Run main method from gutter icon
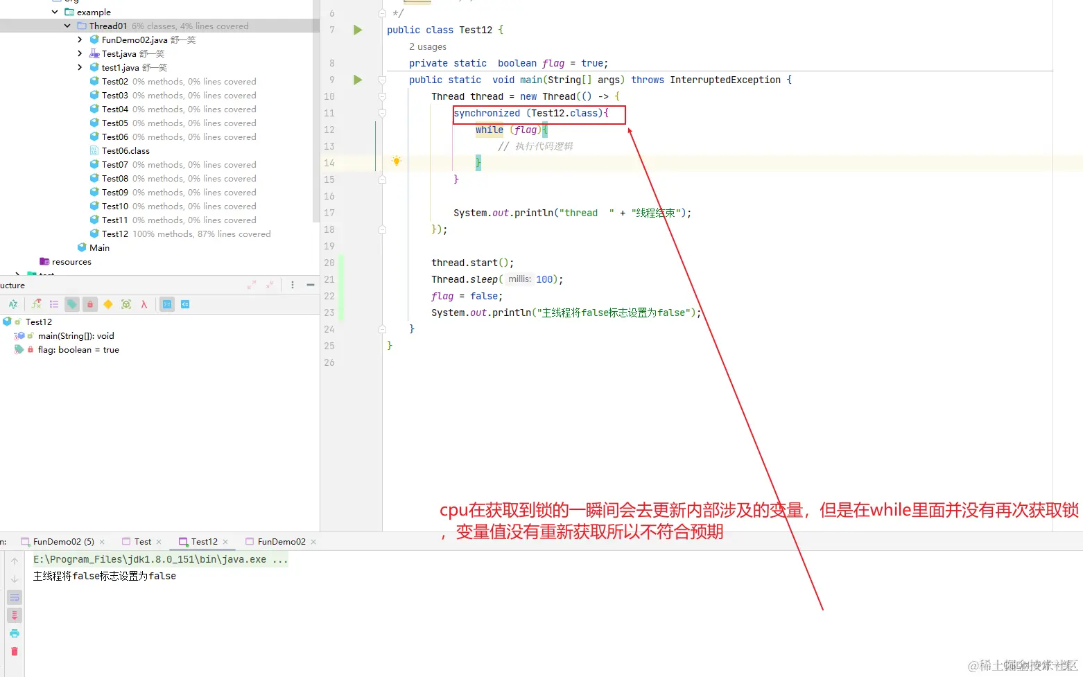Screen dimensions: 1083x677 coord(358,80)
